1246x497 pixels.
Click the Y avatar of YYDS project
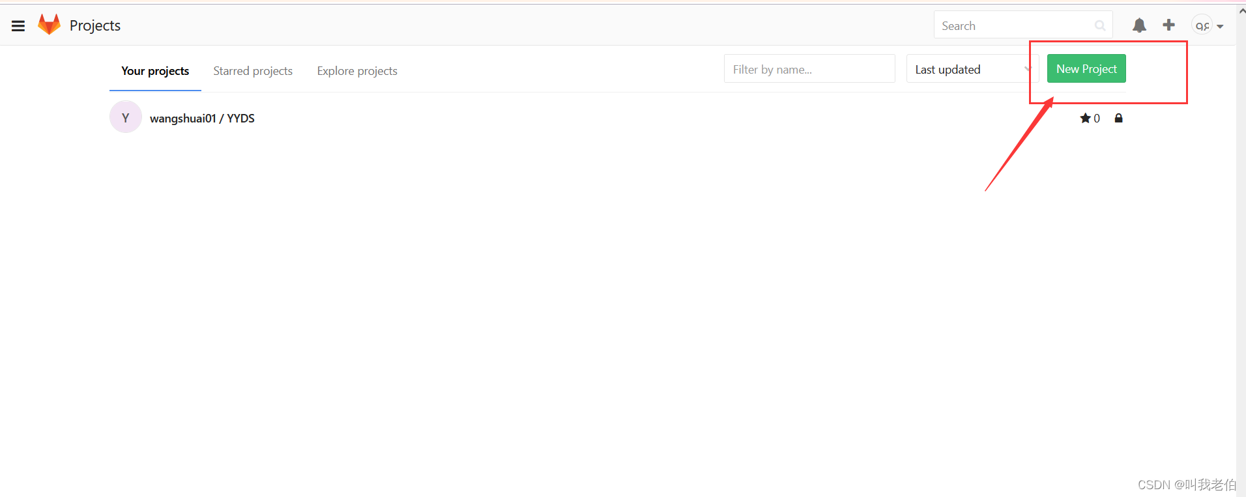126,117
